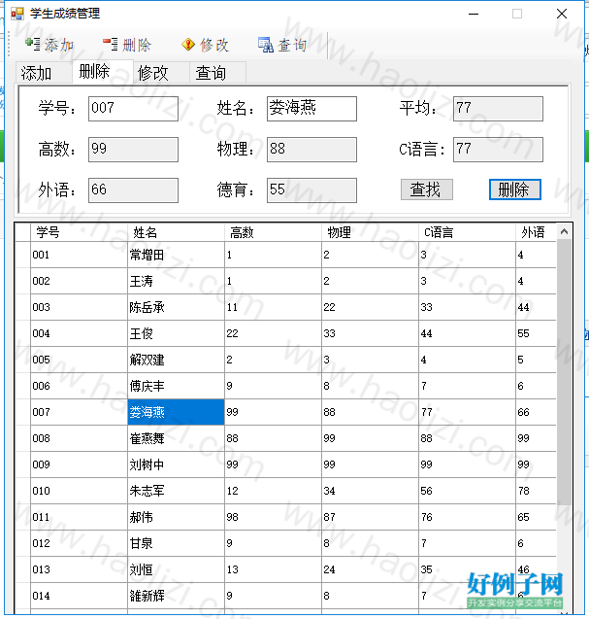This screenshot has height=619, width=589.
Task: Click the table scrollbar up arrow
Action: [564, 231]
